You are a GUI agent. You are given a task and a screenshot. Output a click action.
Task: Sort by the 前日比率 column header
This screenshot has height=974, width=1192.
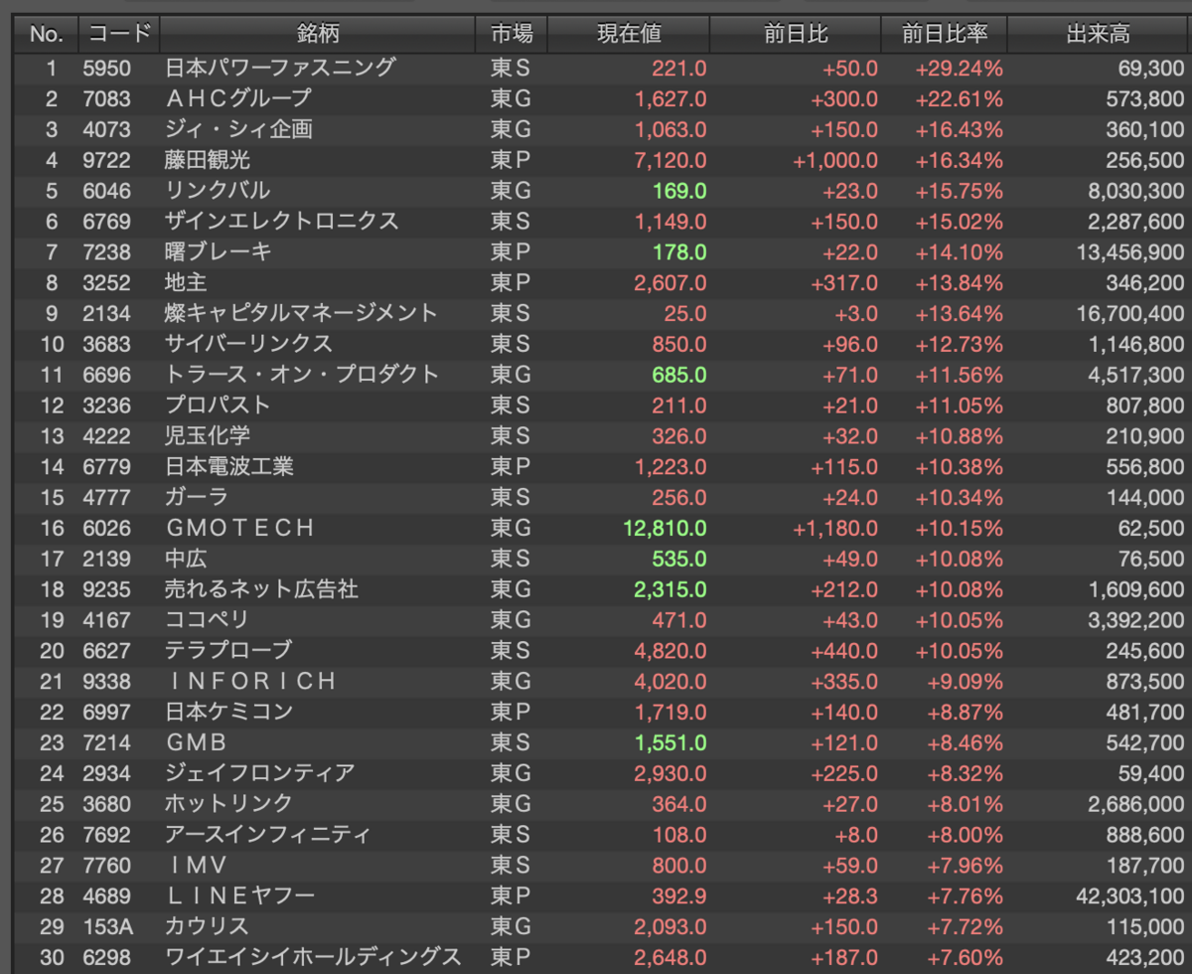pos(945,34)
